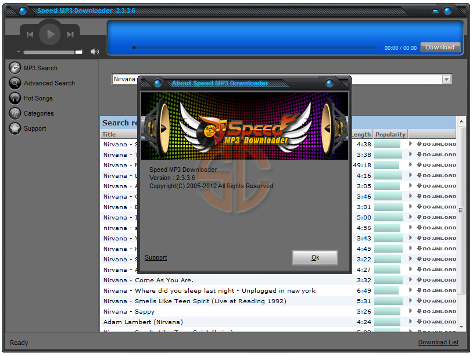Adjust the volume slider
The image size is (473, 356).
point(53,52)
